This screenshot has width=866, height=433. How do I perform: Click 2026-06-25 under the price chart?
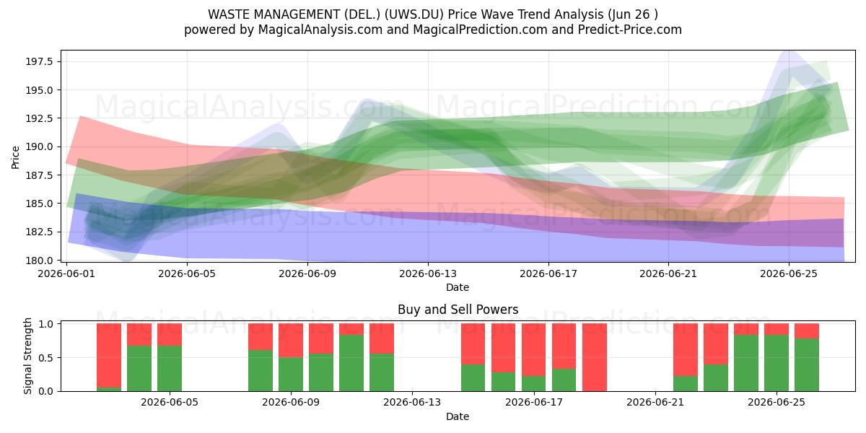pos(788,274)
